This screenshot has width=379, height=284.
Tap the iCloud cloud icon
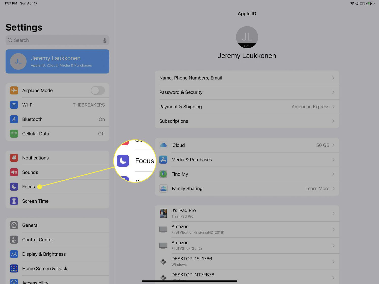pos(163,145)
